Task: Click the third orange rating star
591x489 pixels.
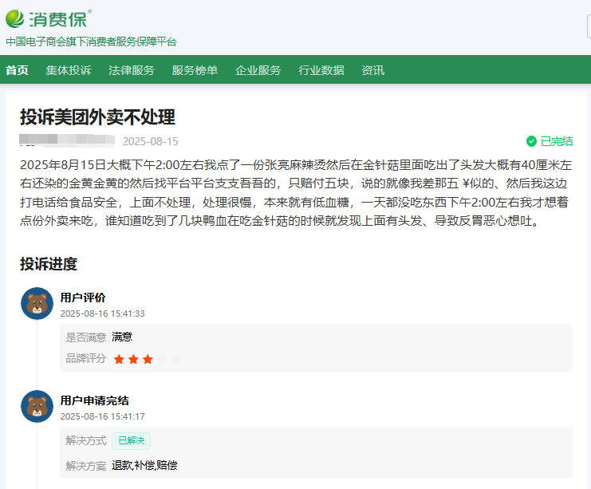Action: click(148, 359)
